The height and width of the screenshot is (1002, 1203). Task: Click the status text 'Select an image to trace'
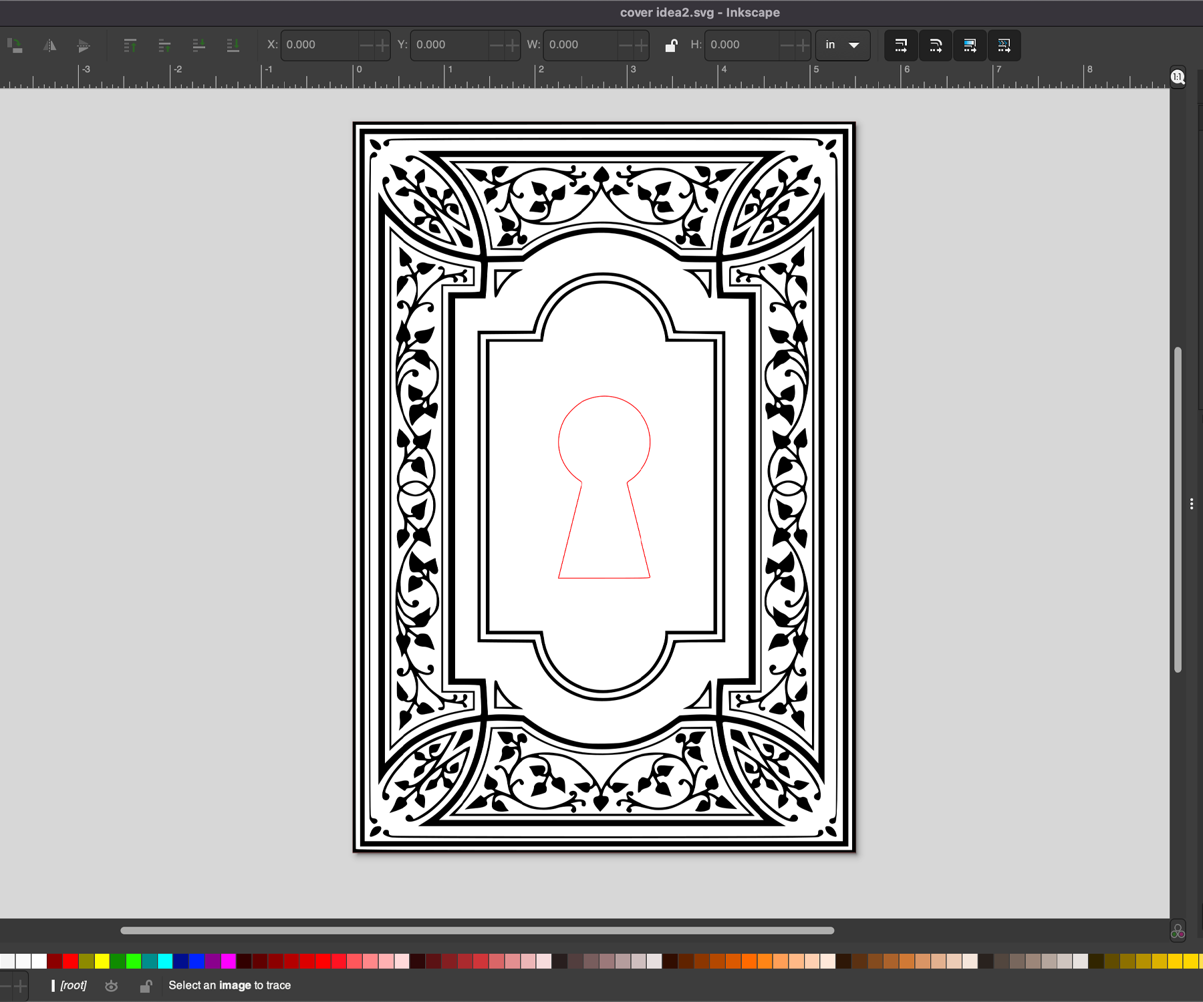[x=229, y=985]
